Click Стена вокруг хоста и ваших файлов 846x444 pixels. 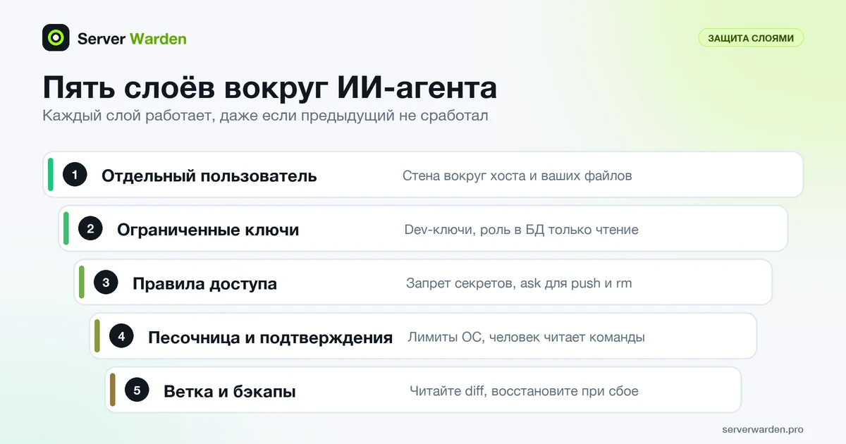coord(517,175)
